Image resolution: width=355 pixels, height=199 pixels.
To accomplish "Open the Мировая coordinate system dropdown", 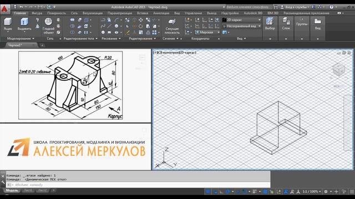I will [207, 32].
